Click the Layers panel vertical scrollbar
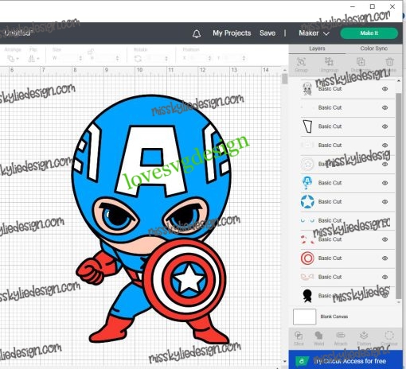 pos(398,196)
